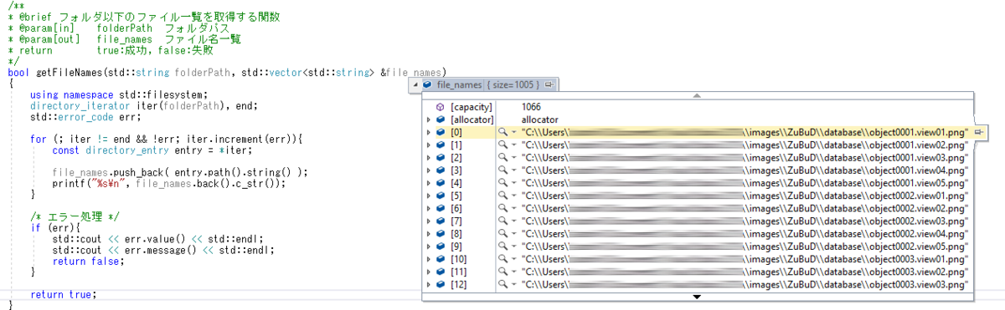Image resolution: width=1005 pixels, height=310 pixels.
Task: Click the file_names label in datatip header
Action: [x=460, y=85]
